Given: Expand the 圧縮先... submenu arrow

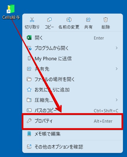Looking at the screenshot, I should [117, 100].
